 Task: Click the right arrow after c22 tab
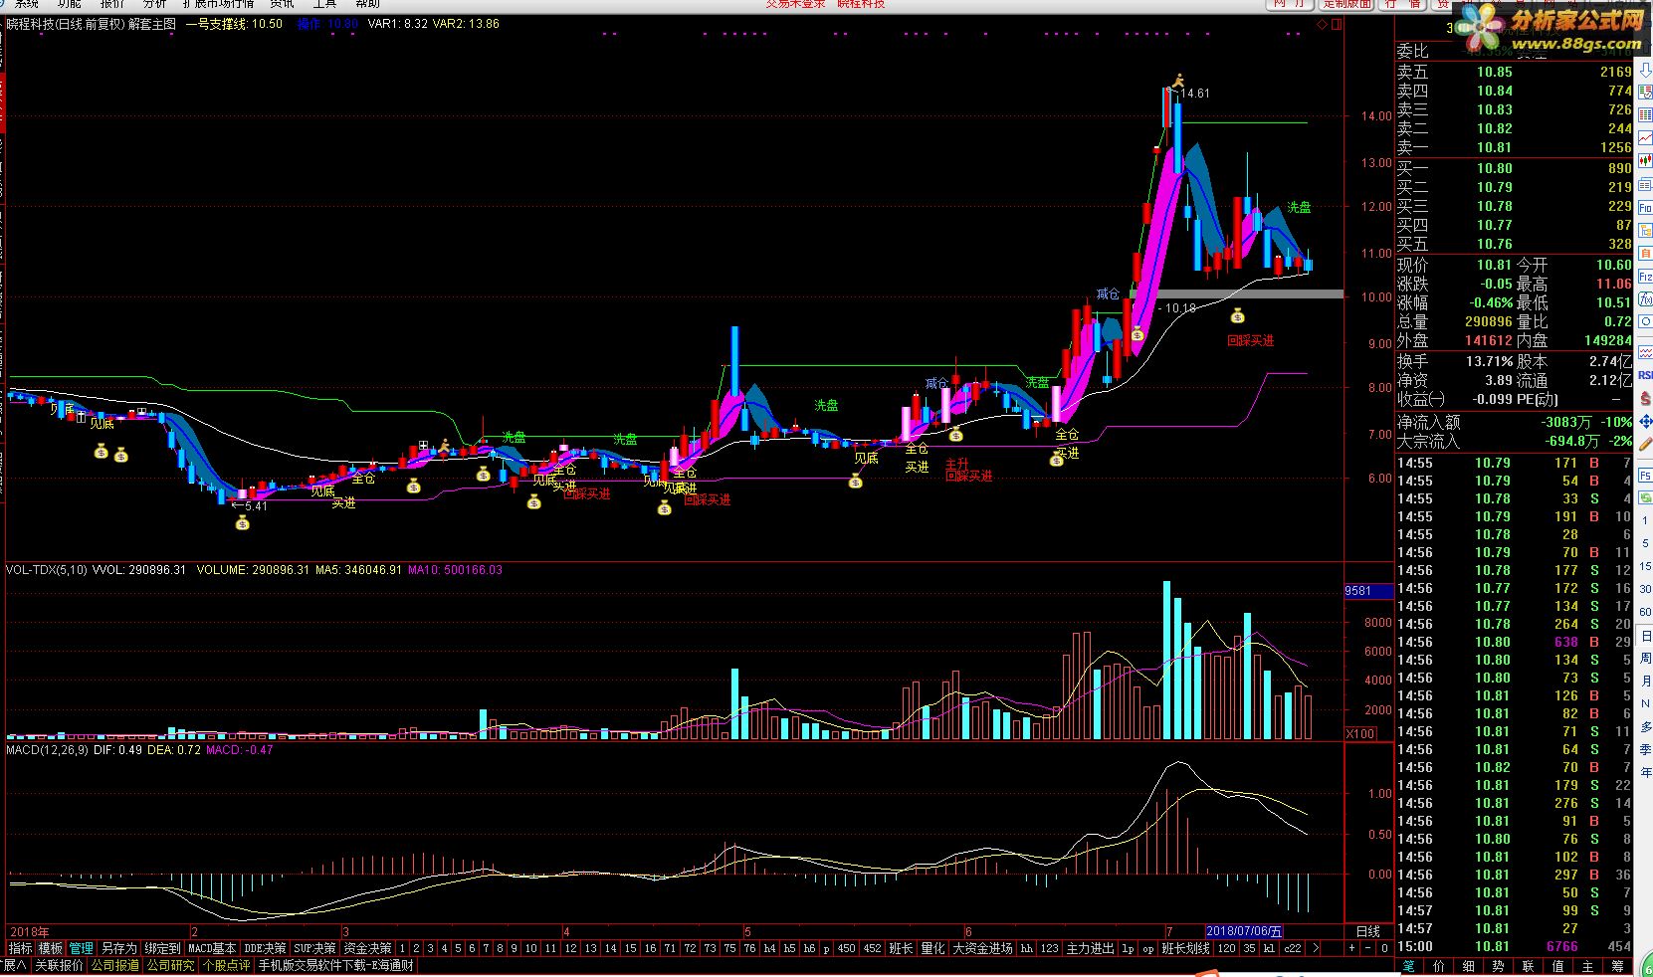1315,948
